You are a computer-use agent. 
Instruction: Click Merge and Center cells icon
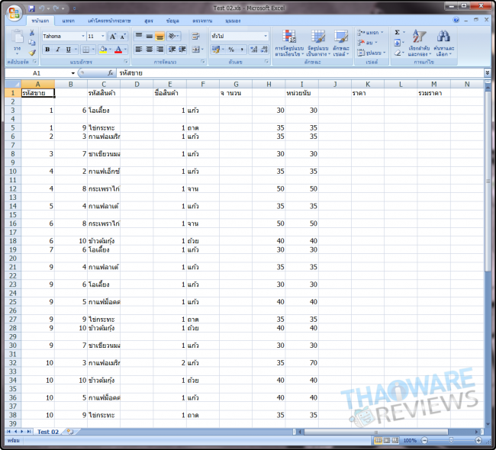[196, 50]
